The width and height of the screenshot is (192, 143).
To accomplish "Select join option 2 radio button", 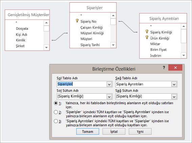I will pyautogui.click(x=56, y=112).
